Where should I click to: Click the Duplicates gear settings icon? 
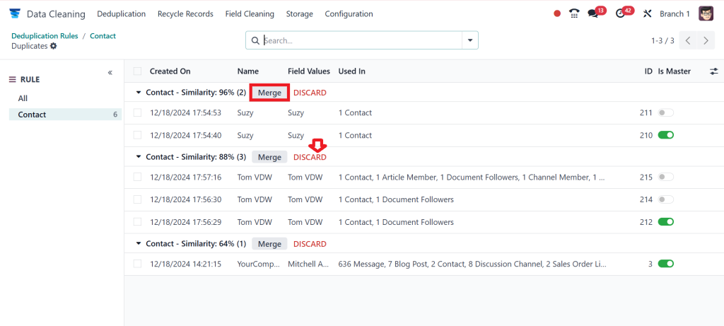(54, 46)
